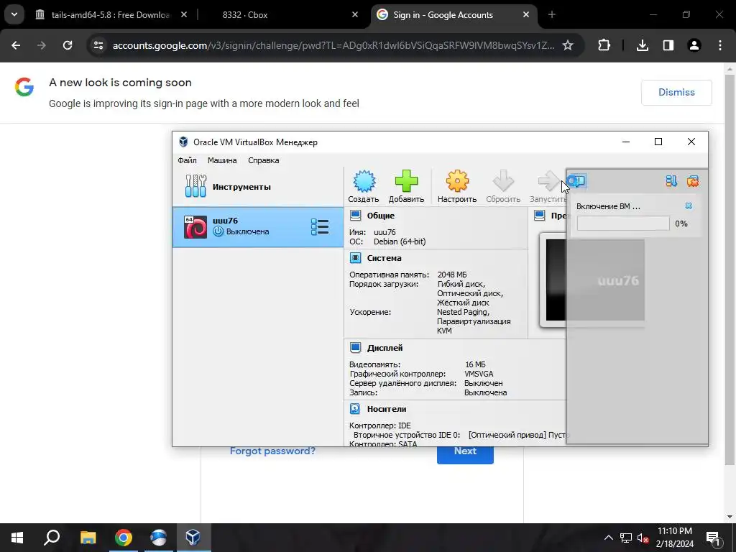
Task: Click the 2048 МБ memory value
Action: click(452, 275)
